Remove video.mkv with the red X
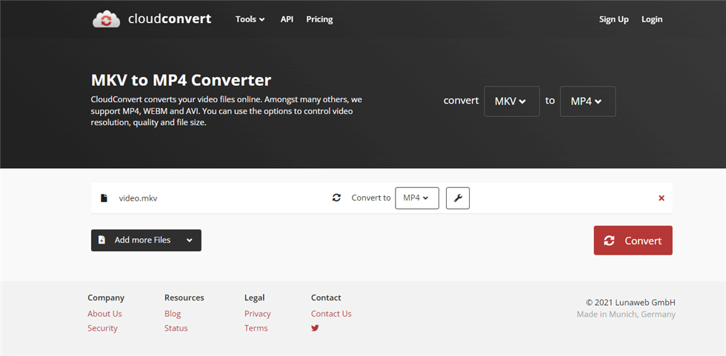 click(661, 198)
